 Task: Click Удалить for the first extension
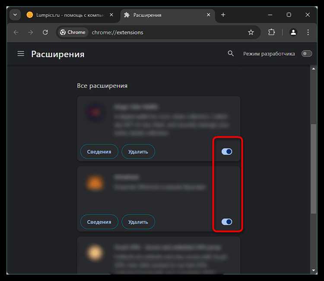pos(138,152)
